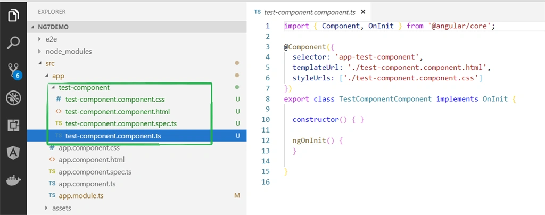Image resolution: width=545 pixels, height=215 pixels.
Task: Open app.component.spec.ts file
Action: point(95,171)
